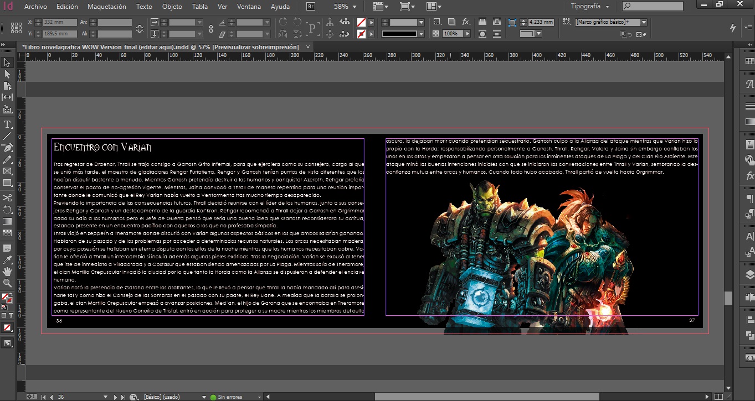Click the drop shadow icon
The image size is (755, 401).
pyautogui.click(x=451, y=22)
